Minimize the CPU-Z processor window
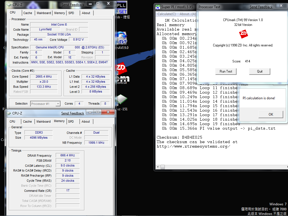Screen dimensions: 288x216 click(x=90, y=4)
